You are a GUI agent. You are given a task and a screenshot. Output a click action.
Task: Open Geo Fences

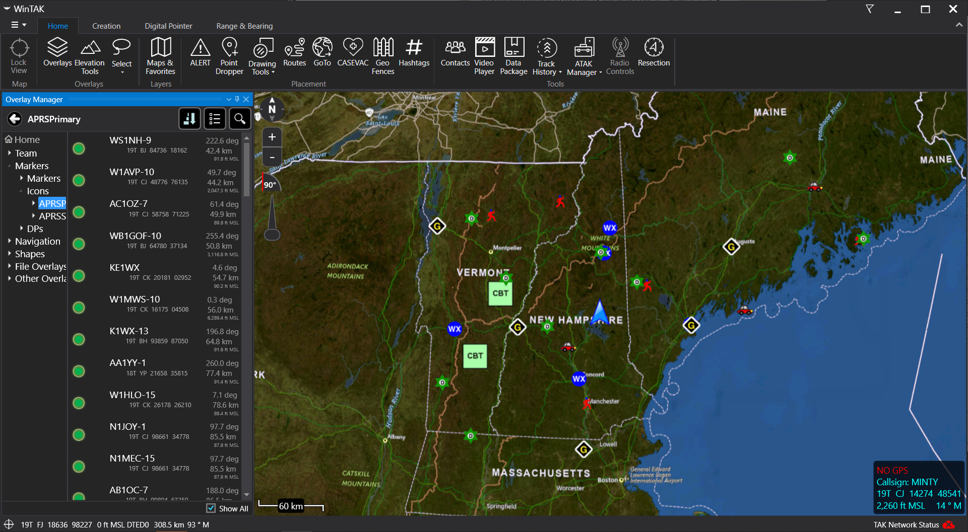click(383, 56)
